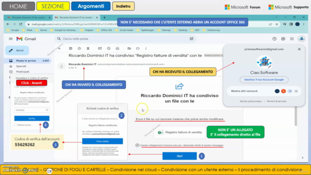Click Gestisci il tuo Account Google
Image resolution: width=311 pixels, height=175 pixels.
[264, 80]
